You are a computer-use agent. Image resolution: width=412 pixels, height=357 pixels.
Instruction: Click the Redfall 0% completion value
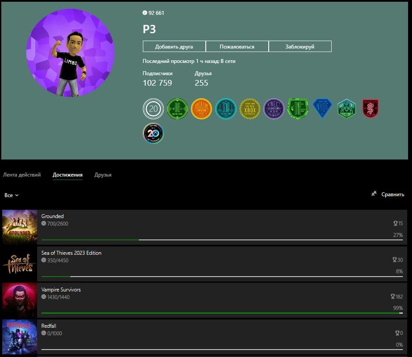pos(399,345)
